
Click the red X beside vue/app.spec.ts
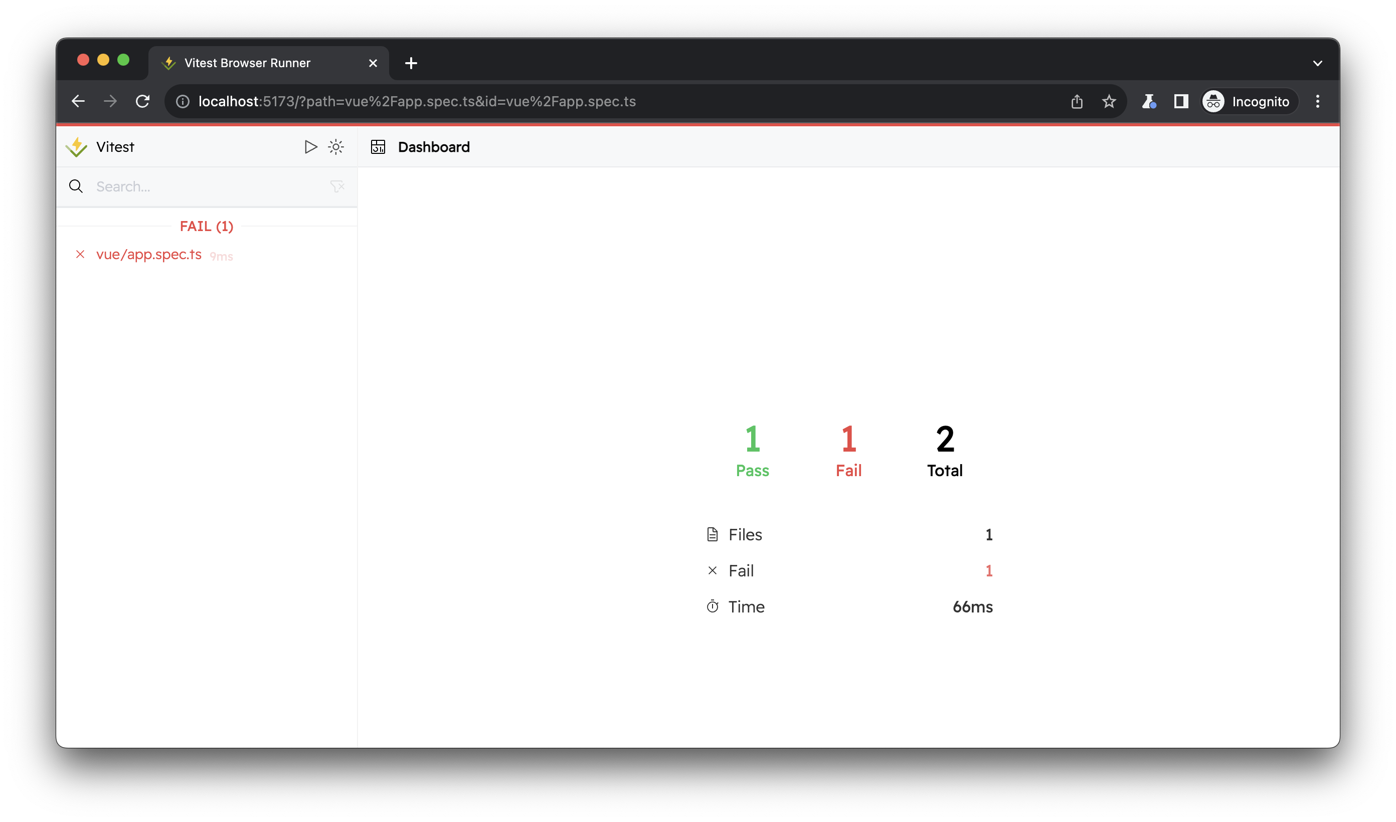pyautogui.click(x=80, y=254)
